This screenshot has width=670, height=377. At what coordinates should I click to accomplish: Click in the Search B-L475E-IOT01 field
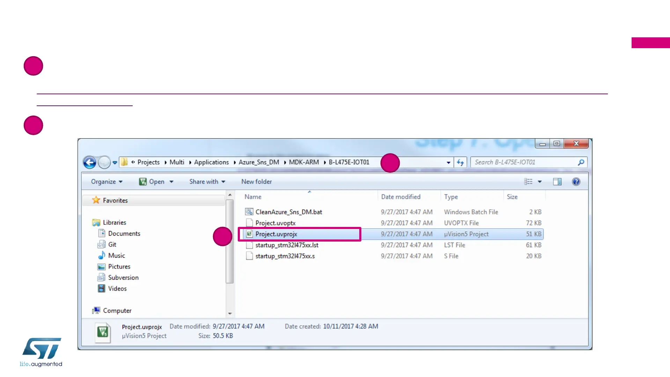[x=524, y=162]
